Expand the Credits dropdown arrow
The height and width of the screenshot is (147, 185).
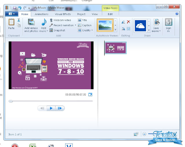[92, 30]
